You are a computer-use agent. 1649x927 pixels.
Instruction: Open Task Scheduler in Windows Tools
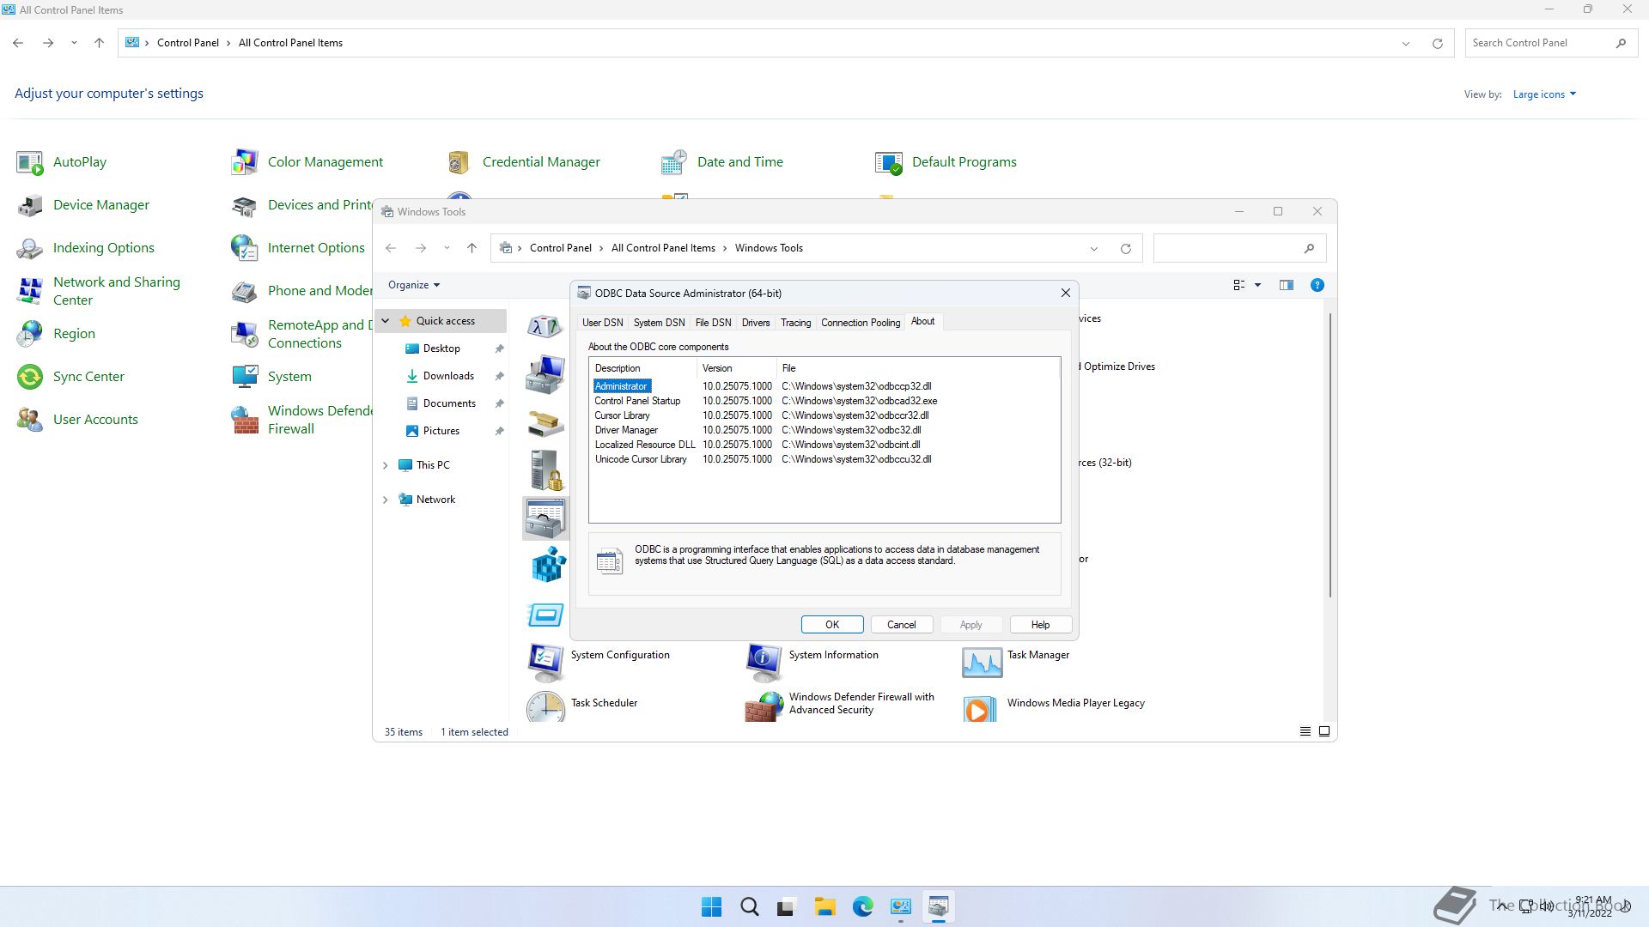(582, 706)
